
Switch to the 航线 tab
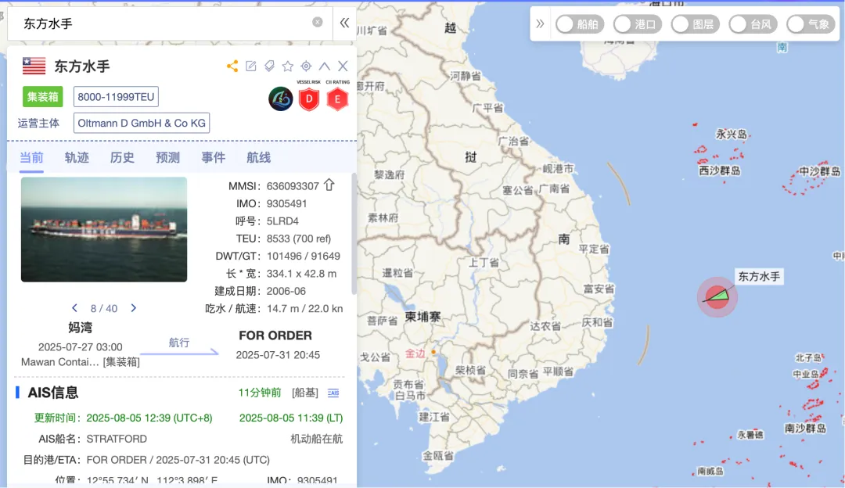pyautogui.click(x=259, y=157)
